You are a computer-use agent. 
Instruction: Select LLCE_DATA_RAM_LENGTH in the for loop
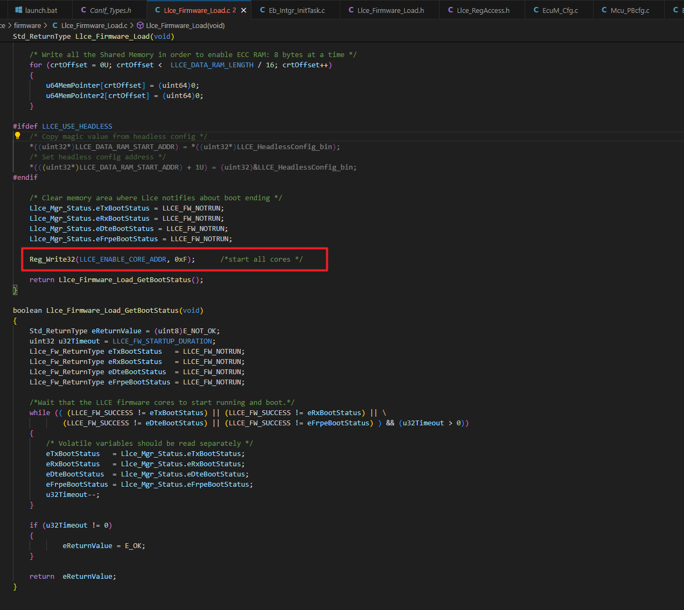[212, 65]
